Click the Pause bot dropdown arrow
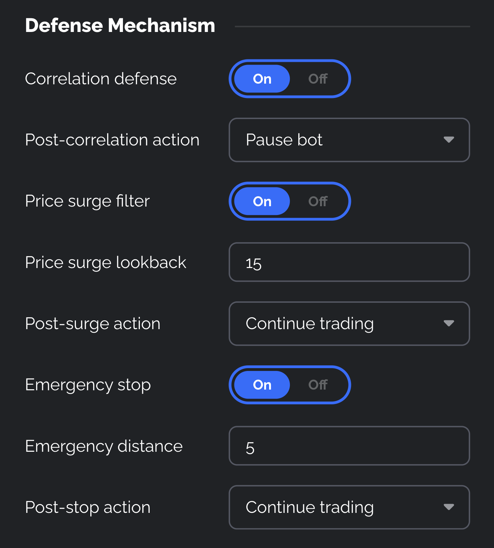494x548 pixels. point(449,140)
